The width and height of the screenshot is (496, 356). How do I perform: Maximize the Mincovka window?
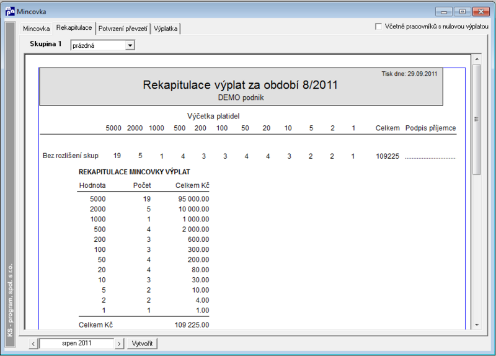pyautogui.click(x=462, y=12)
